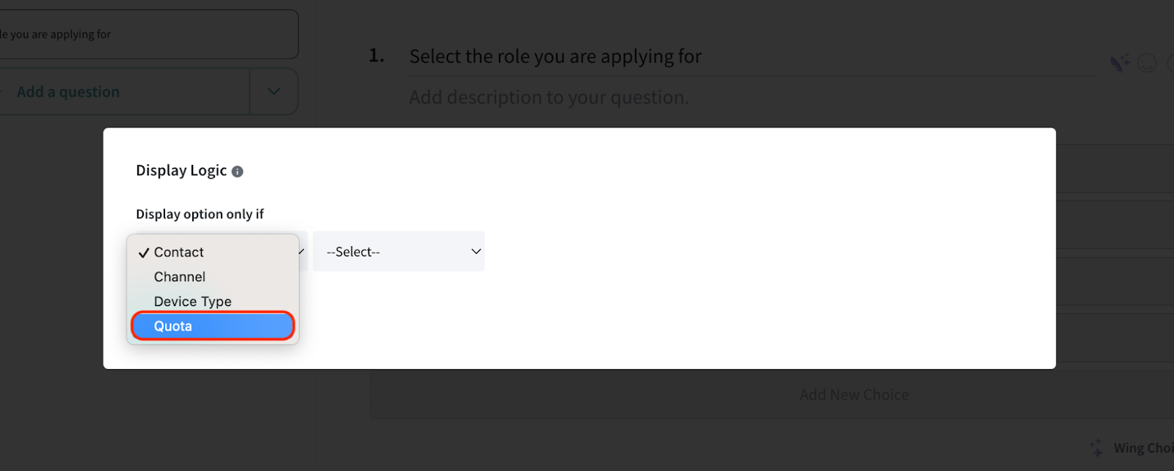Image resolution: width=1174 pixels, height=471 pixels.
Task: Open the --Select-- dropdown
Action: [x=398, y=251]
